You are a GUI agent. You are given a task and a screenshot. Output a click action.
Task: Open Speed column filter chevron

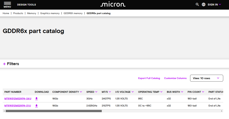point(96,92)
